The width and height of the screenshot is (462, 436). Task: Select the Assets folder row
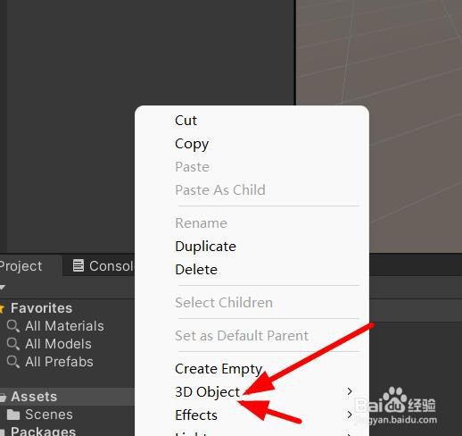click(67, 397)
